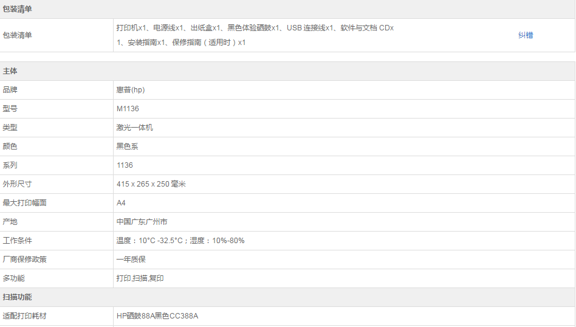Click the value HP硒鼓88A黑色CC388A

pos(157,316)
